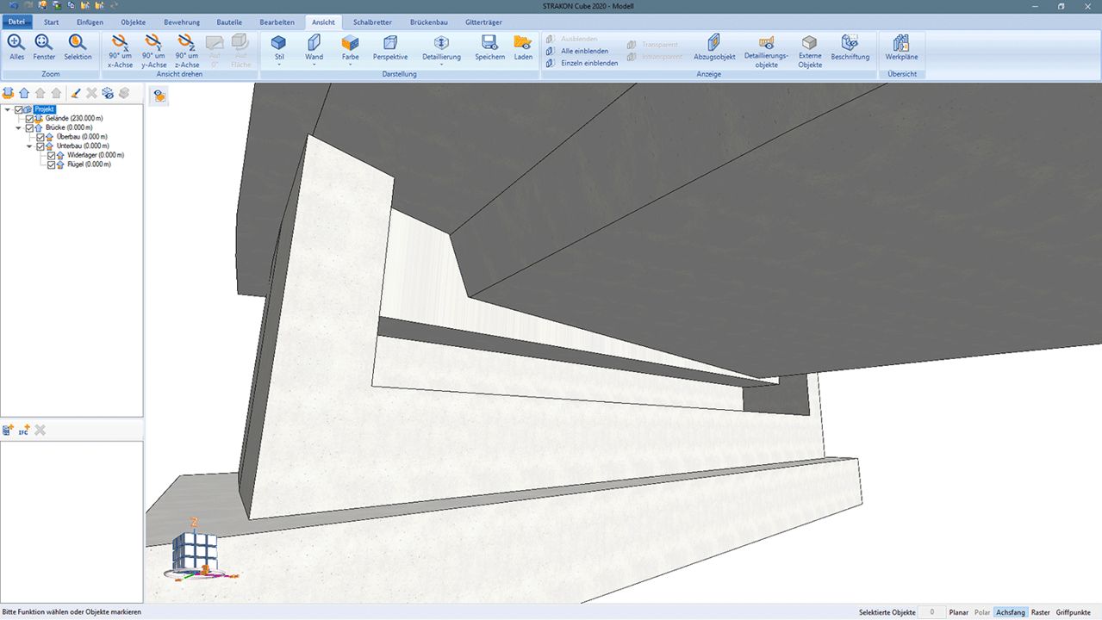This screenshot has width=1102, height=620.
Task: Open the Werkpläne overview
Action: [x=901, y=46]
